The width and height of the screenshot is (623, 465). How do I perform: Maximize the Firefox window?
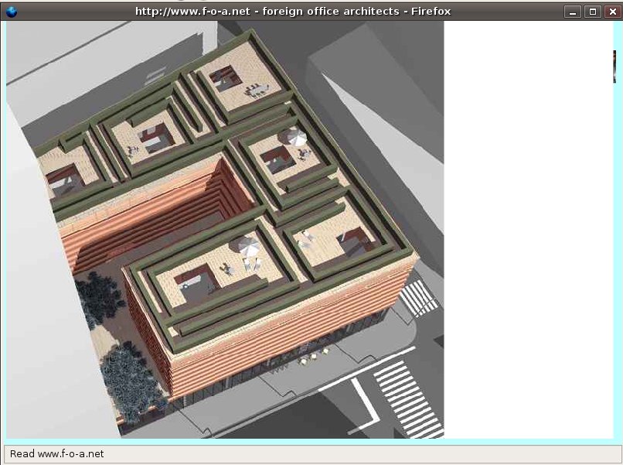coord(592,12)
